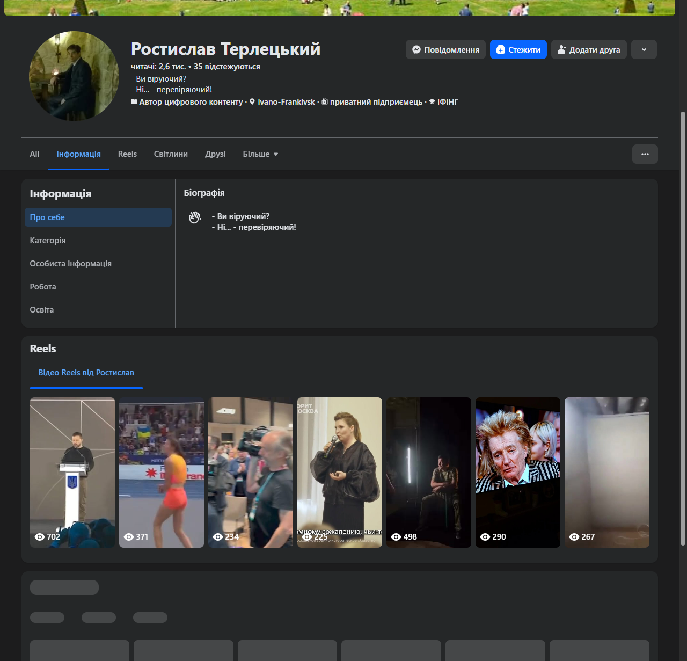Click the profile name Ростислав Терлецький
This screenshot has height=661, width=687.
[x=225, y=49]
